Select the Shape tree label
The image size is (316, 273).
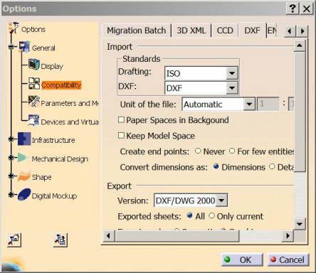(x=41, y=177)
